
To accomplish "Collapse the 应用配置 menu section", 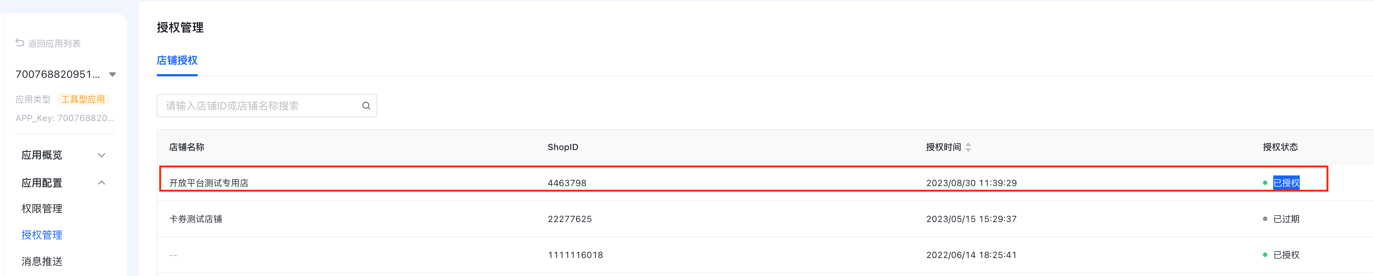I will [x=102, y=183].
